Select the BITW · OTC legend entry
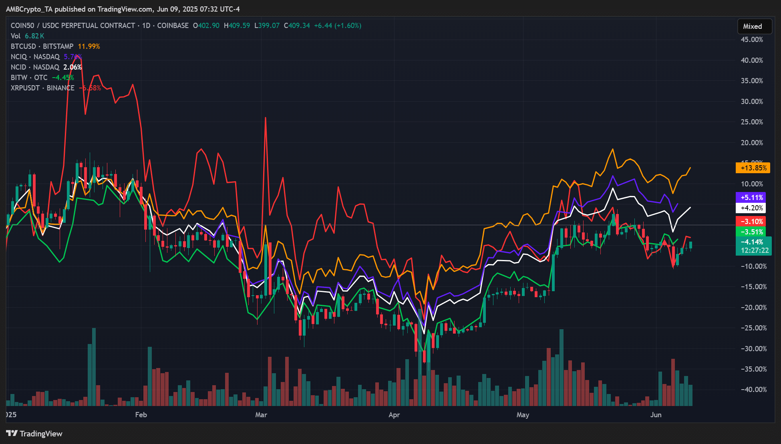This screenshot has width=781, height=444. point(29,78)
